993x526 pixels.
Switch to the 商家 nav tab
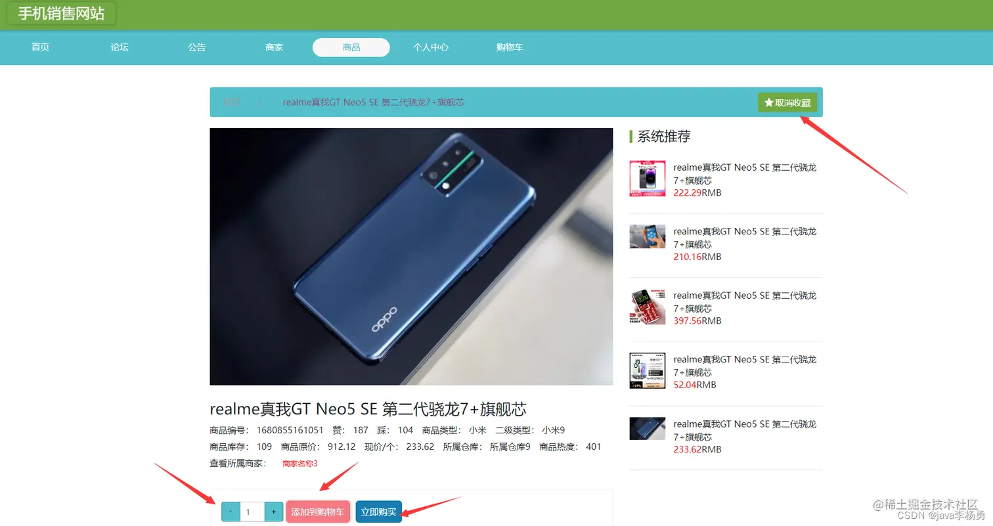click(274, 47)
